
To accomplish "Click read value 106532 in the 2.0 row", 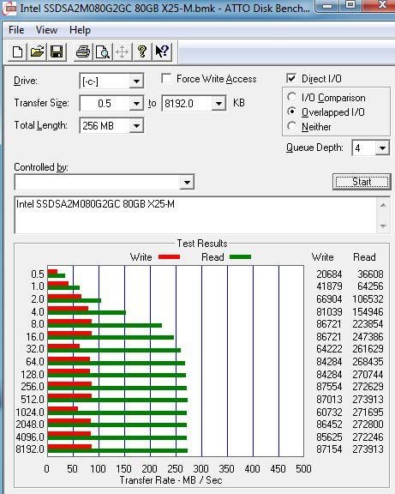I will click(368, 299).
